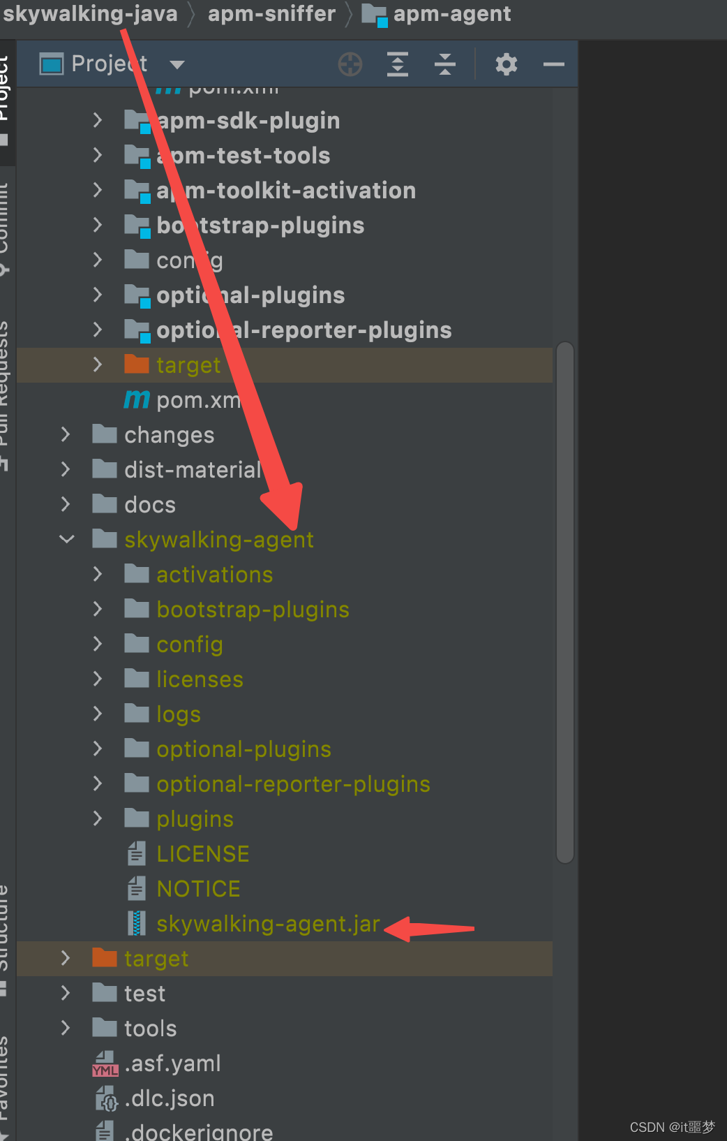Screen dimensions: 727x1141
Task: Select the apm-toolkit-activation module folder icon
Action: pyautogui.click(x=137, y=191)
